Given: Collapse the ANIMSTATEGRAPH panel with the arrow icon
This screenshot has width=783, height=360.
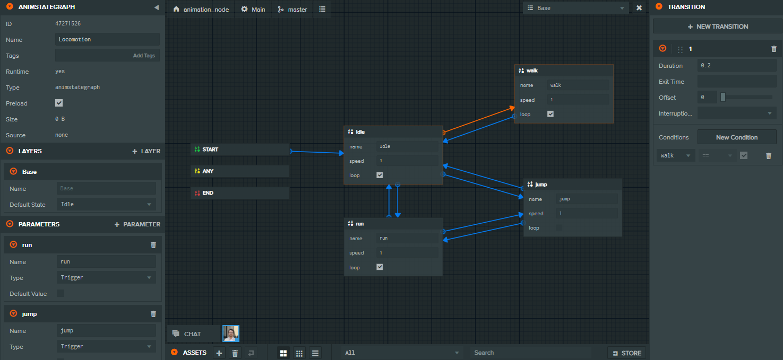Looking at the screenshot, I should coord(156,7).
